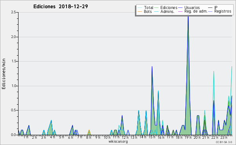The image size is (236, 145).
Task: Click the '22 h' x-axis label
Action: coord(215,137)
